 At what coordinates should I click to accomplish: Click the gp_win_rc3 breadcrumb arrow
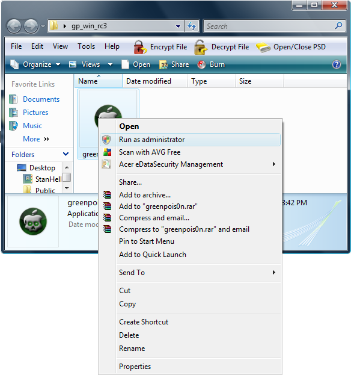coord(65,26)
